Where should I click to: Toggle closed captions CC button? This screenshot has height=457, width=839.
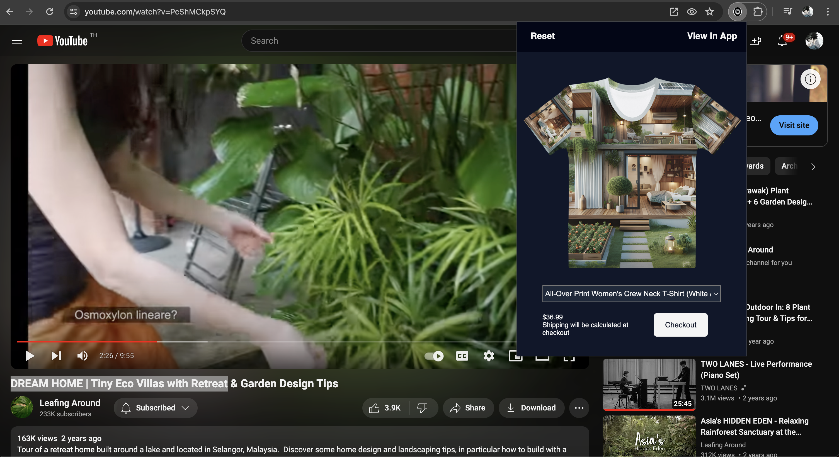462,356
